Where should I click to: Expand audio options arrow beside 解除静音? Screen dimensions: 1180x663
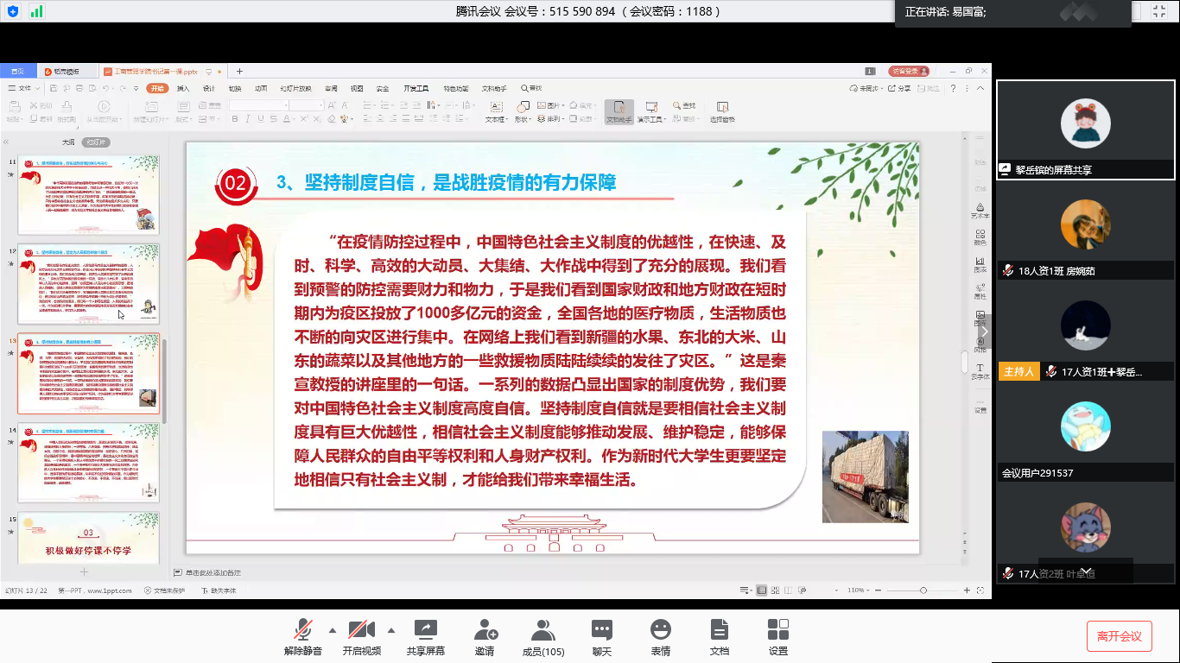333,628
